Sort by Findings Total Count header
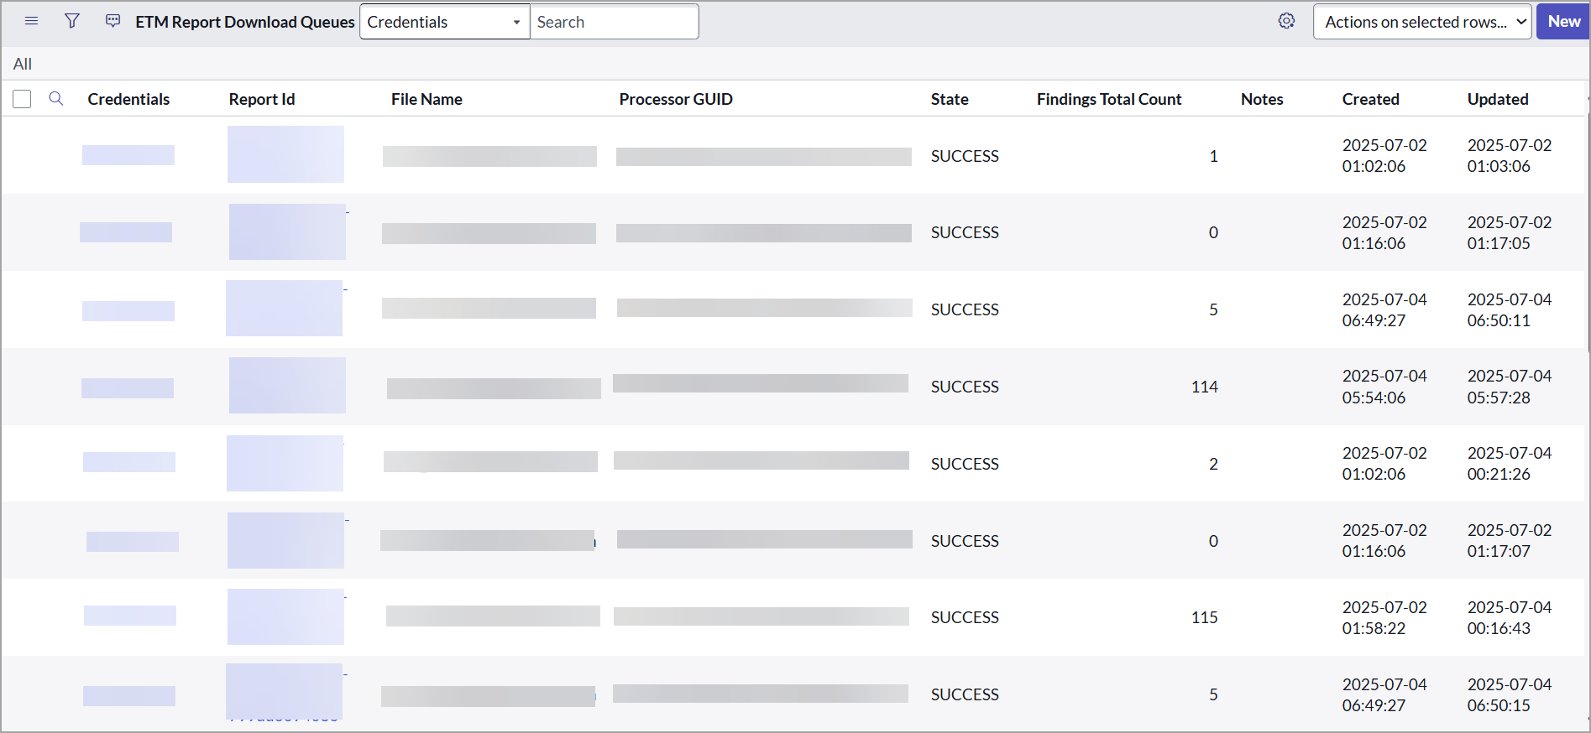 [1109, 99]
